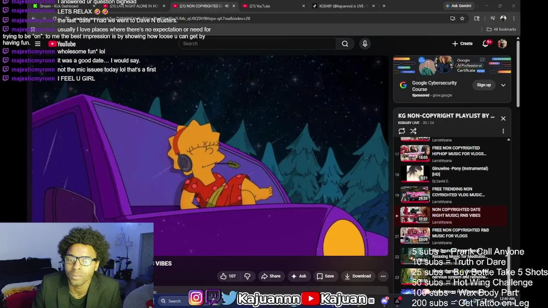548x308 pixels.
Task: Open the Google Cybersecurity Course ad title
Action: click(434, 86)
